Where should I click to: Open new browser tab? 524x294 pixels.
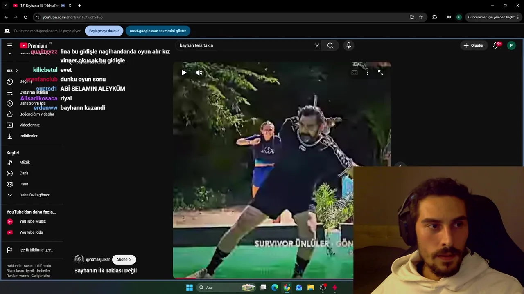tap(79, 5)
